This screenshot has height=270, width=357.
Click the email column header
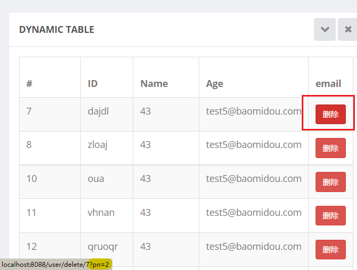click(328, 83)
